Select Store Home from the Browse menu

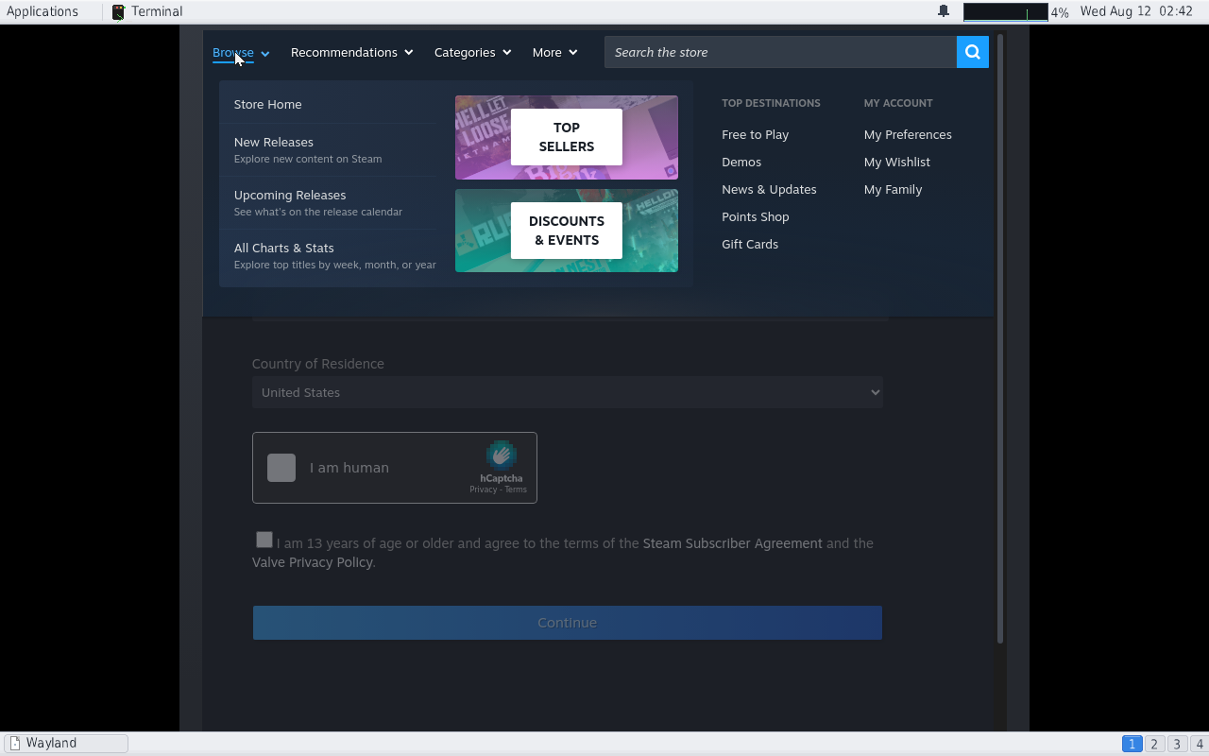[x=268, y=104]
